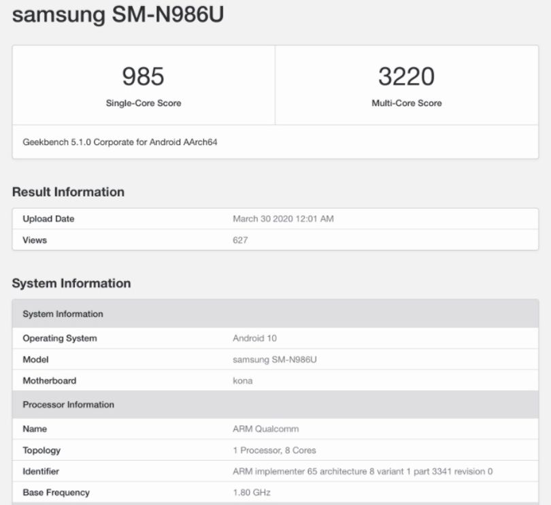Screen dimensions: 551x505
Task: Click the March 30 2020 upload date value
Action: click(x=283, y=218)
